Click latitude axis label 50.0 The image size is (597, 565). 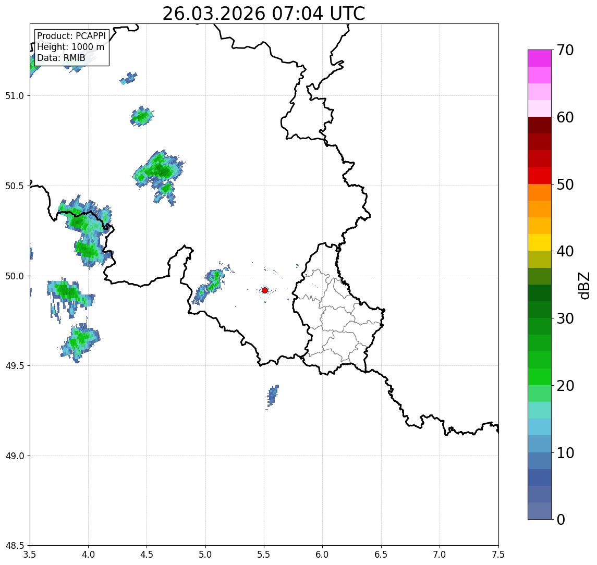coord(15,276)
